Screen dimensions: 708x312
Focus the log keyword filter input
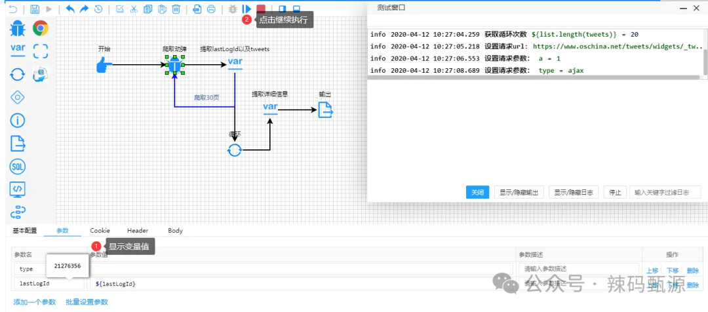tap(665, 192)
